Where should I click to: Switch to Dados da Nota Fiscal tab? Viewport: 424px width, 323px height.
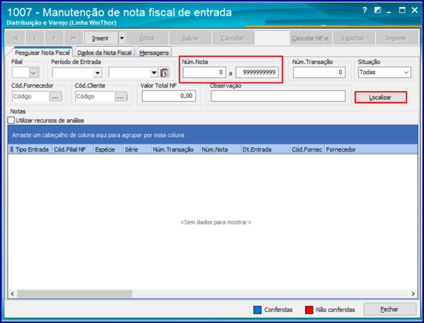point(104,53)
